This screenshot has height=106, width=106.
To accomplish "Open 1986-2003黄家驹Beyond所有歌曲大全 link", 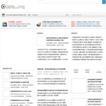I will 52,79.
